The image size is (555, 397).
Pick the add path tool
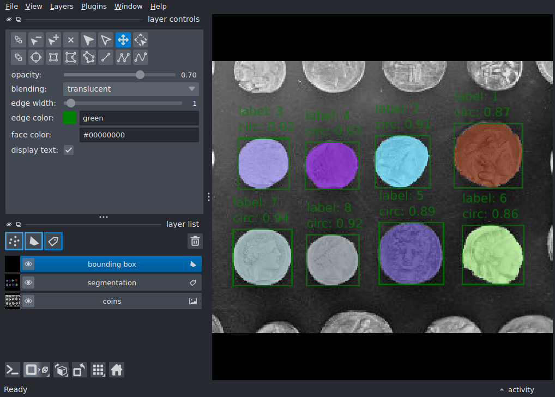click(123, 57)
